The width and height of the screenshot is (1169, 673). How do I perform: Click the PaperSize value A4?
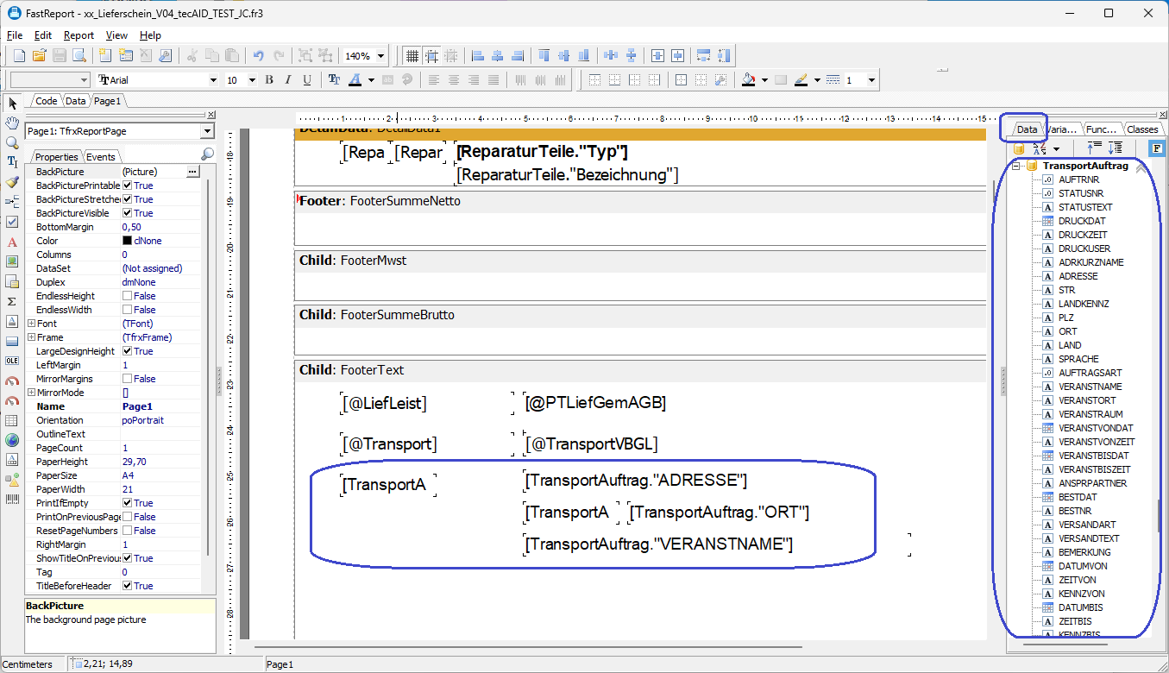click(129, 475)
